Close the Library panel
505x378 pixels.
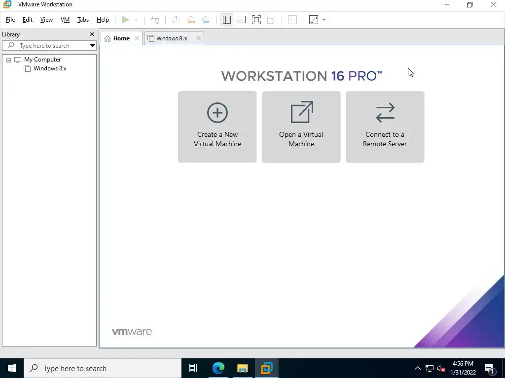coord(92,34)
